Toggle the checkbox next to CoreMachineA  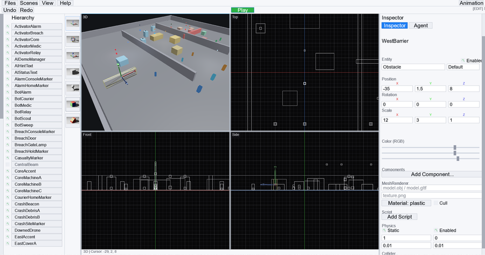pyautogui.click(x=8, y=177)
